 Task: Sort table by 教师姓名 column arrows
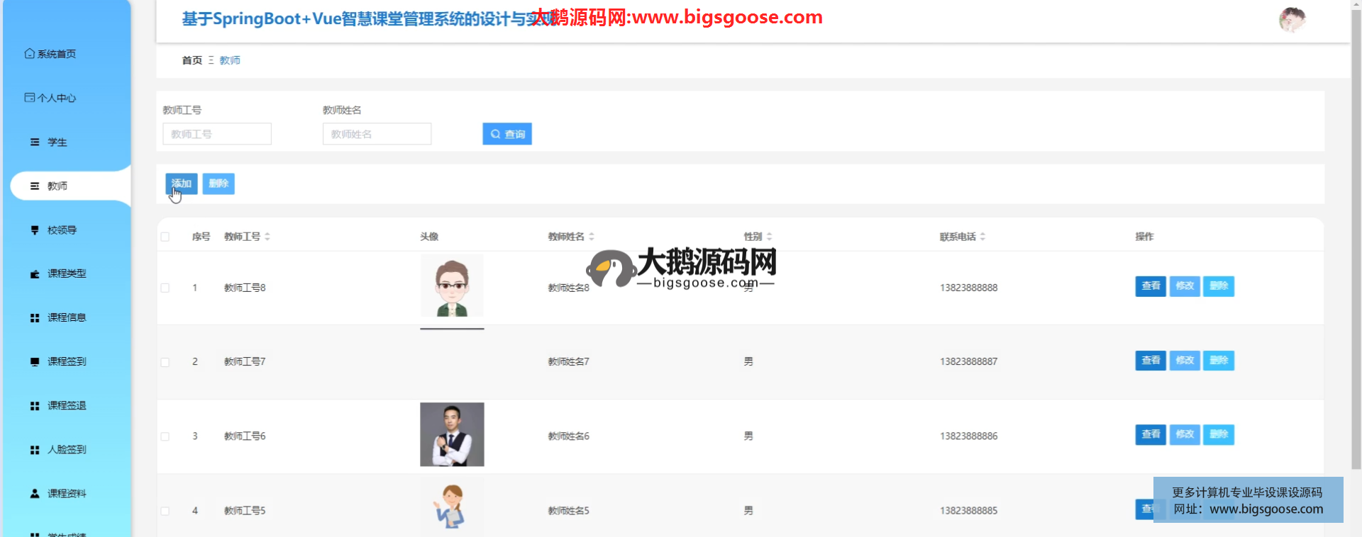point(592,237)
